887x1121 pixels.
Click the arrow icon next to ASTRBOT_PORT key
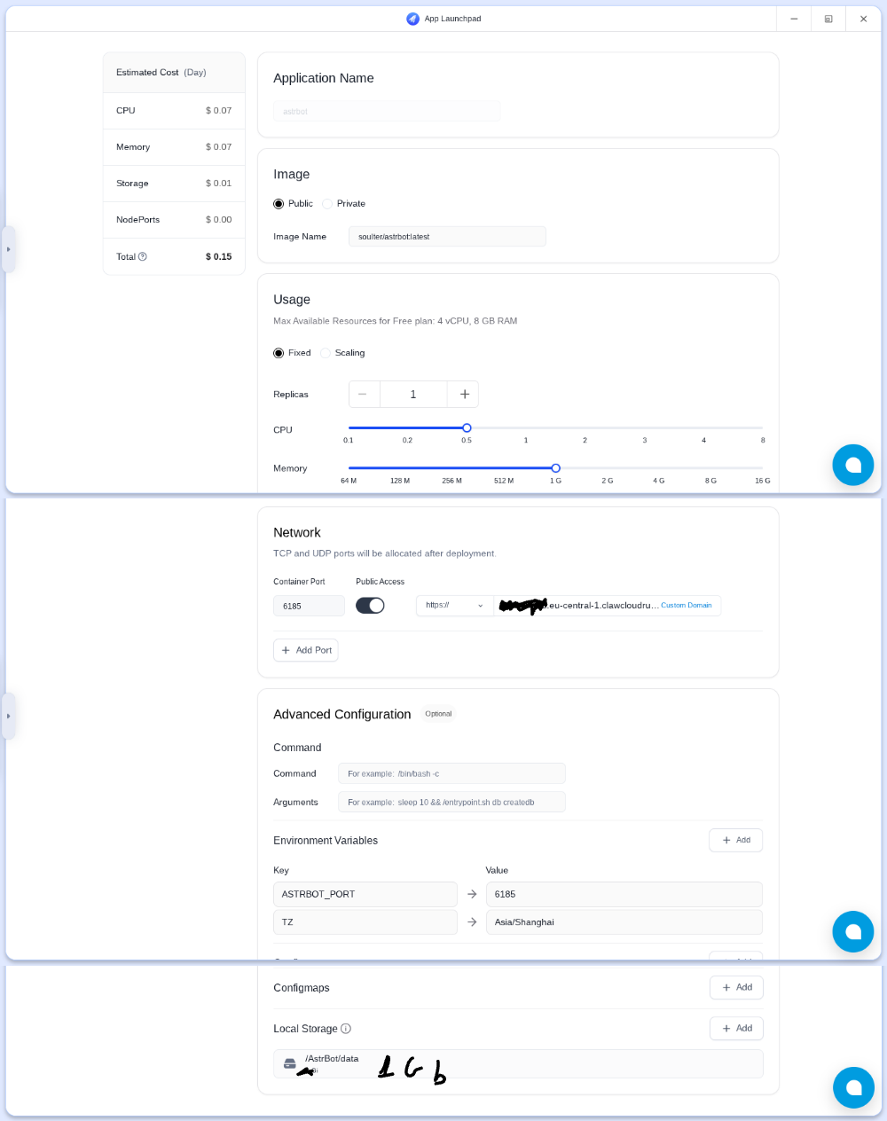point(472,894)
